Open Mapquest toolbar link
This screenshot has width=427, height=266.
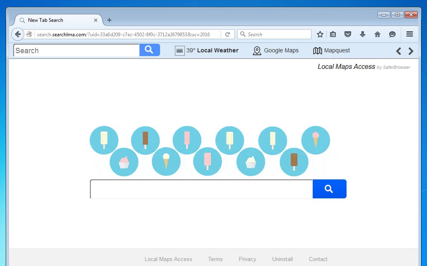(337, 50)
